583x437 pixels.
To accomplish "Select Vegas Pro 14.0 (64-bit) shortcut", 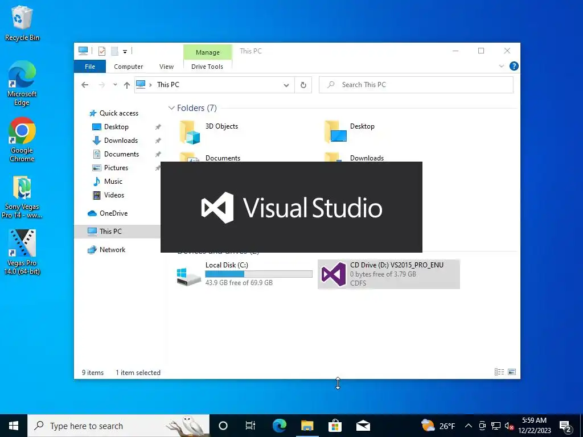I will point(22,252).
